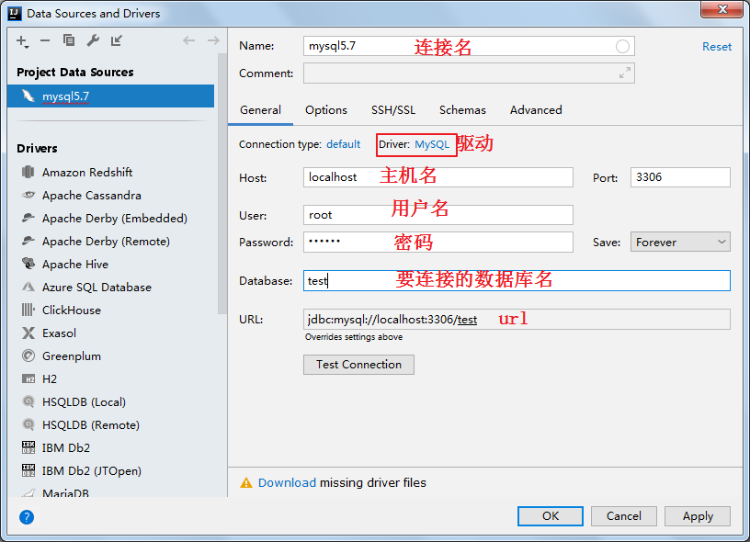Viewport: 750px width, 542px height.
Task: Open driver settings wrench icon
Action: click(93, 40)
